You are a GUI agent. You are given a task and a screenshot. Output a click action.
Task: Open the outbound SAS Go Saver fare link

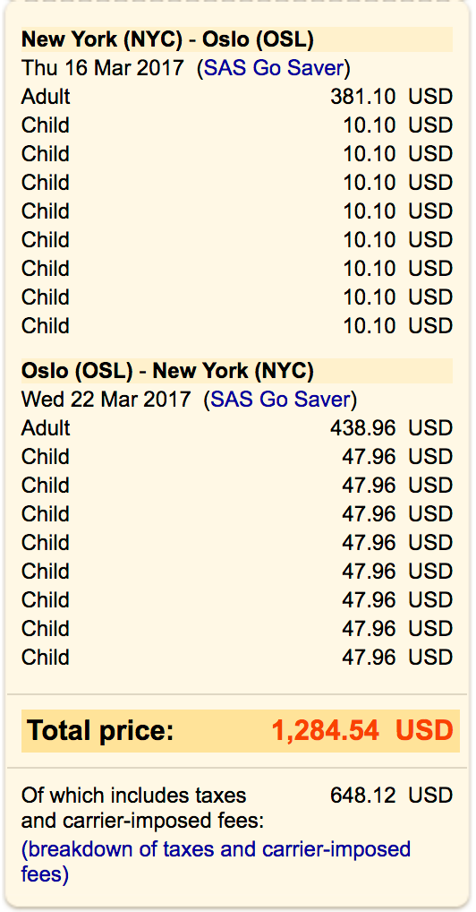pos(273,68)
